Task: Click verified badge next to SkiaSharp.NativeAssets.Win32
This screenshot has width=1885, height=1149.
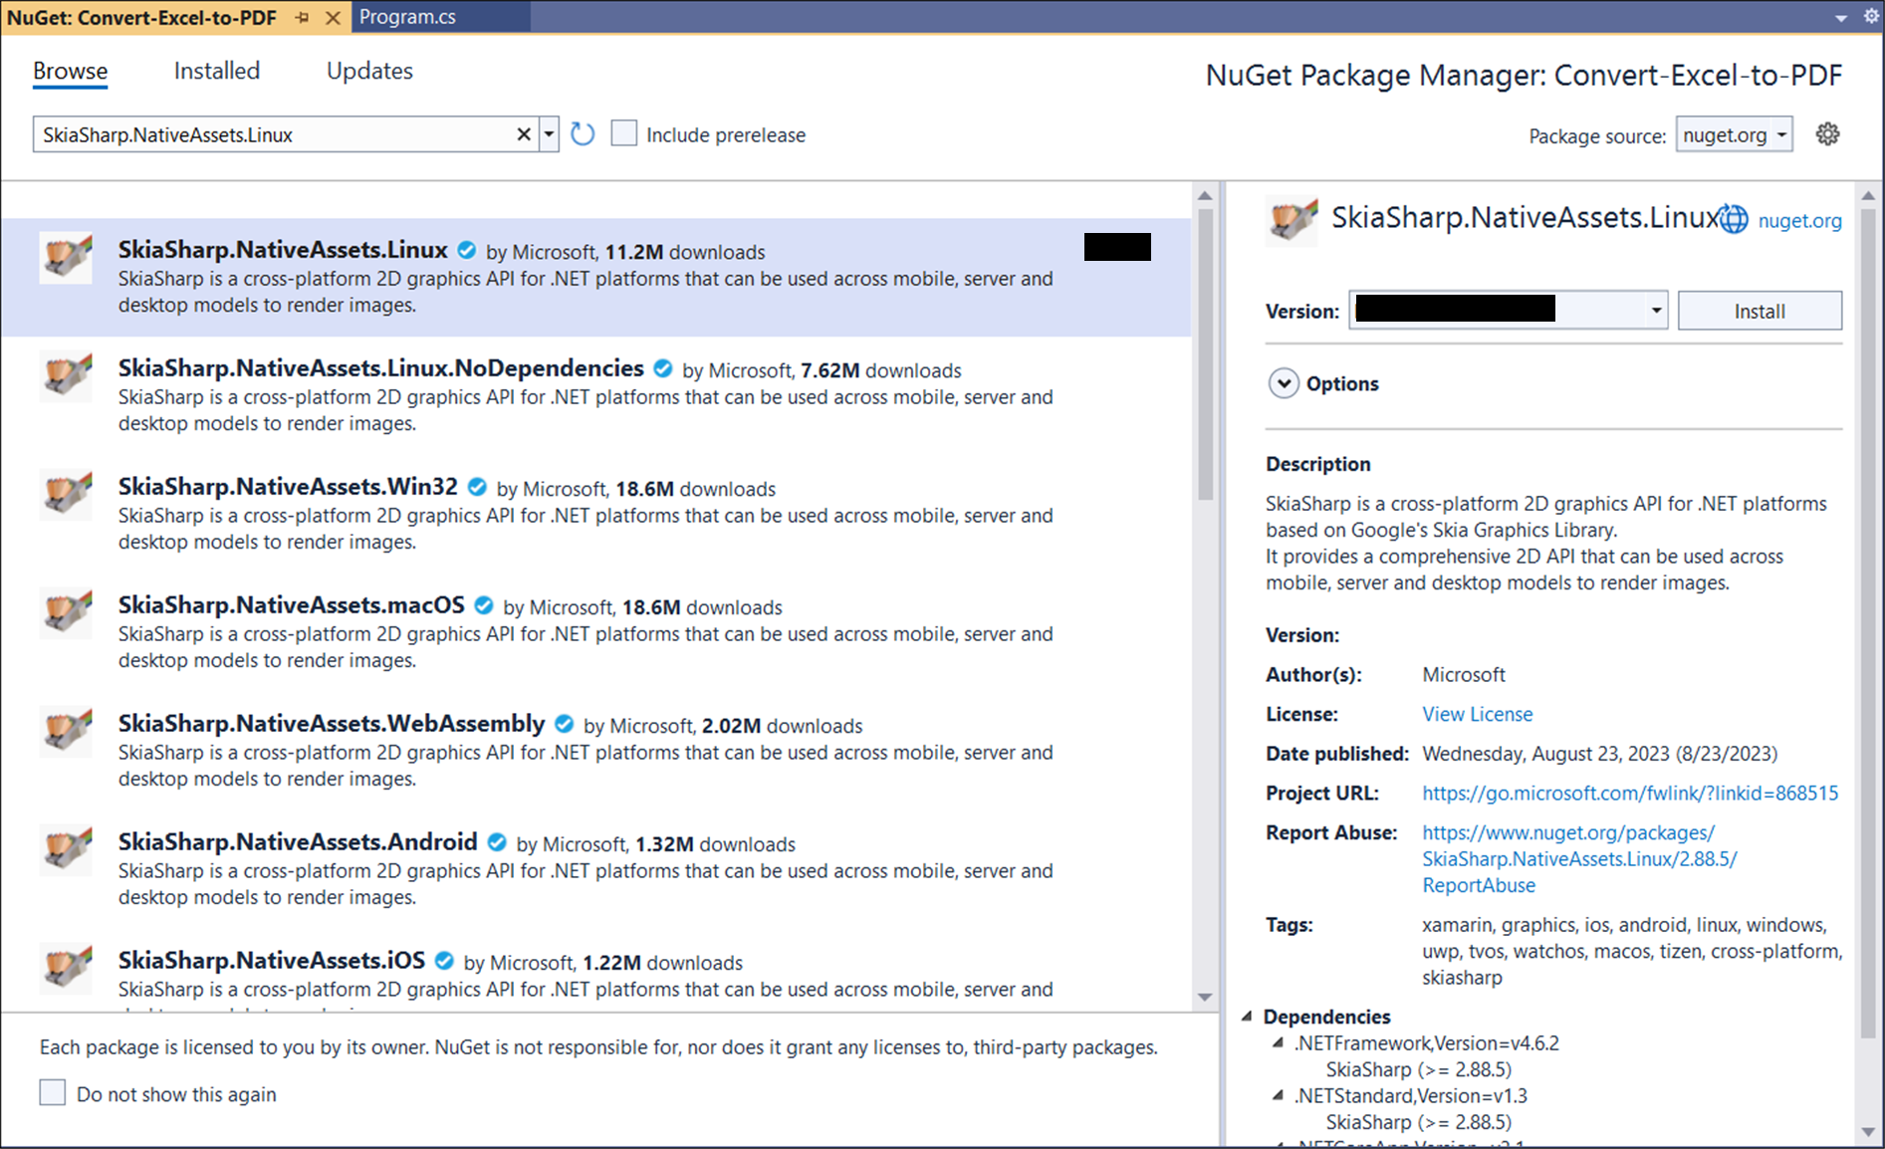Action: pyautogui.click(x=477, y=487)
